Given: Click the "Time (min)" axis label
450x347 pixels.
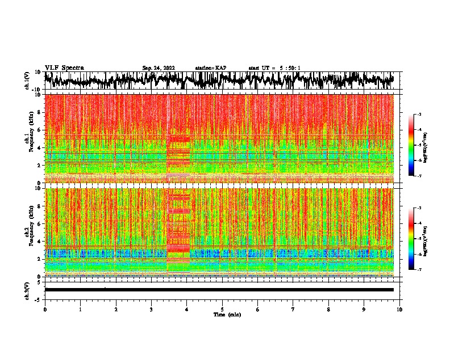Looking at the screenshot, I should point(227,315).
